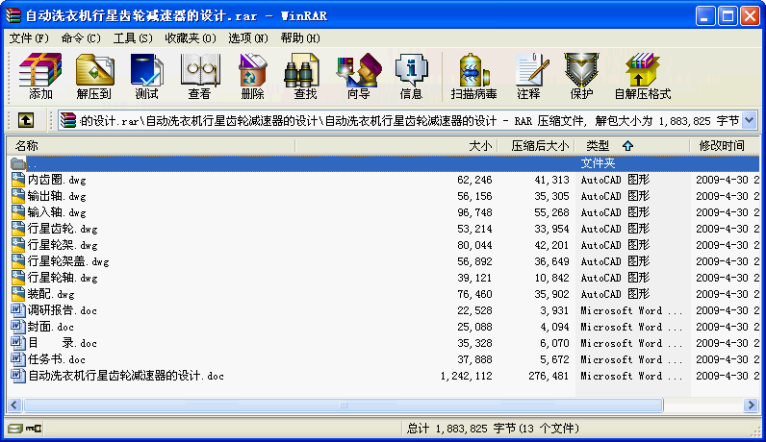Viewport: 766px width, 442px height.
Task: Sort by 修改时间 column header
Action: pyautogui.click(x=725, y=145)
